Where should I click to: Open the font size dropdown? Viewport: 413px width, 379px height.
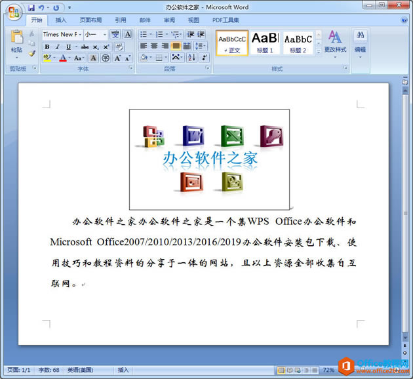coord(105,35)
